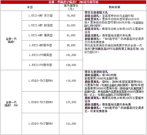Image resolution: width=147 pixels, height=135 pixels.
Task: Select the 1.5TCI-6MT 实力型 model cell
Action: point(41,16)
